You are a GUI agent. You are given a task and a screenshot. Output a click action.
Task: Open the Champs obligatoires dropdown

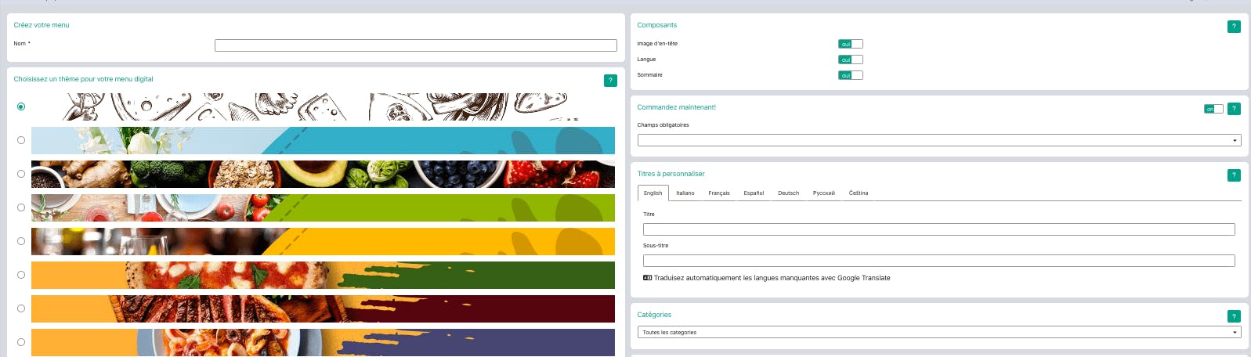[939, 140]
